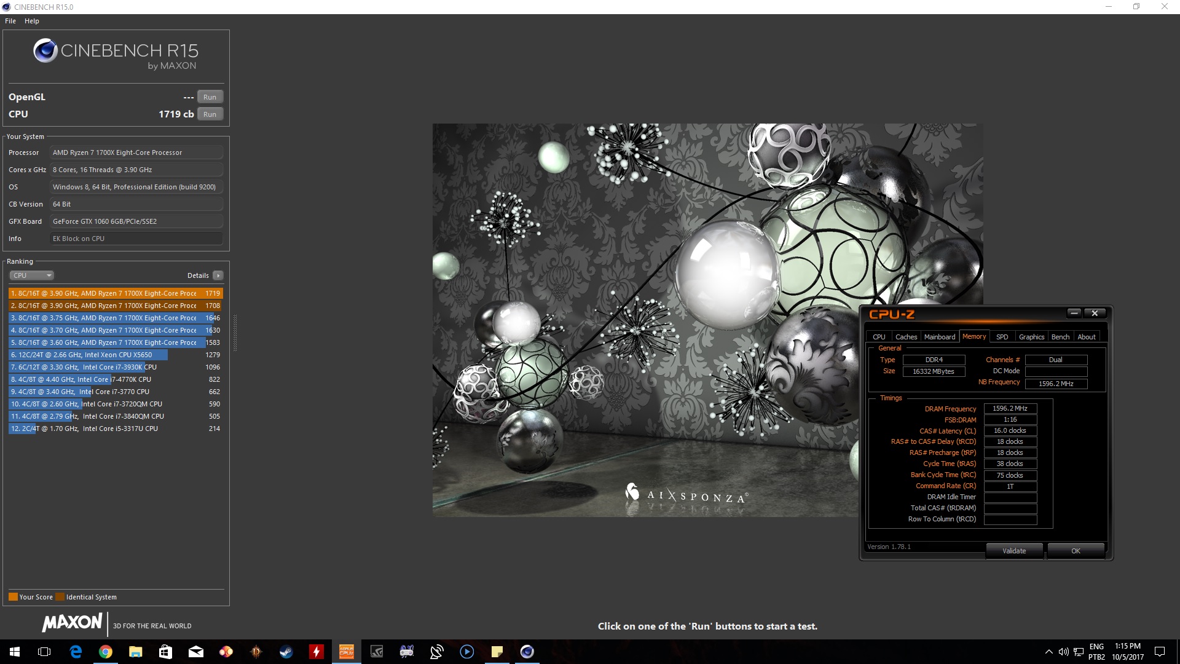This screenshot has width=1180, height=664.
Task: Open satellite dish app on taskbar
Action: coord(437,652)
